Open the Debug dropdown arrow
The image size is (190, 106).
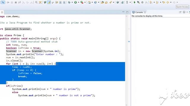coord(72,2)
